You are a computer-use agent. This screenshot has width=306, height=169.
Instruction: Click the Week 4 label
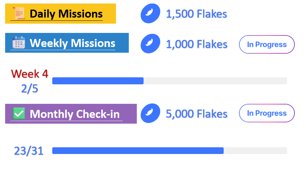pos(30,74)
